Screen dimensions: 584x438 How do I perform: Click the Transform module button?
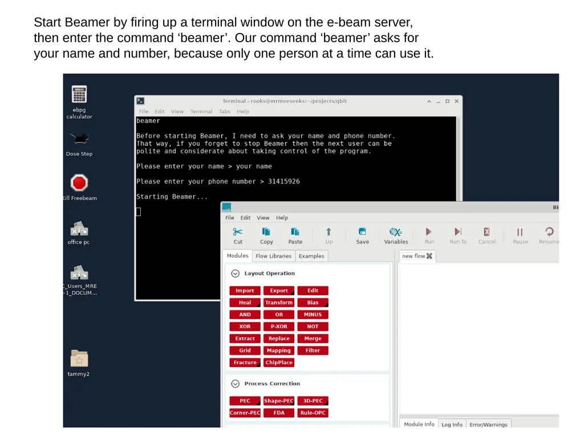pos(279,302)
